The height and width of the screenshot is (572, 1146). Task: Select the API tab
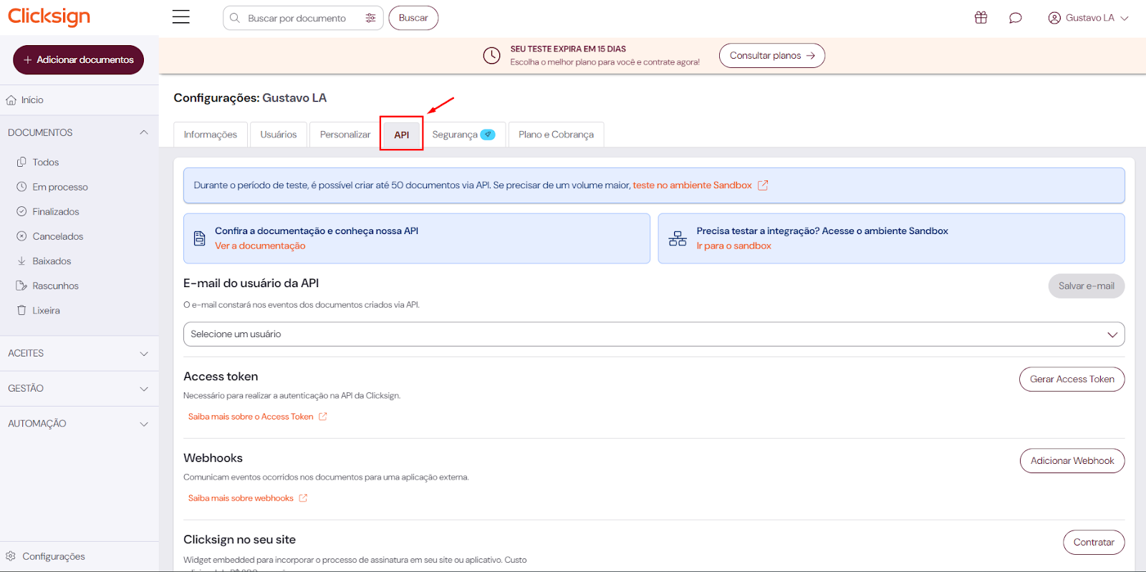pyautogui.click(x=402, y=135)
